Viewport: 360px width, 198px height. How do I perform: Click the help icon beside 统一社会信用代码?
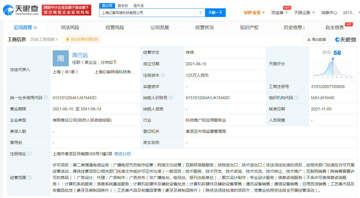point(46,98)
